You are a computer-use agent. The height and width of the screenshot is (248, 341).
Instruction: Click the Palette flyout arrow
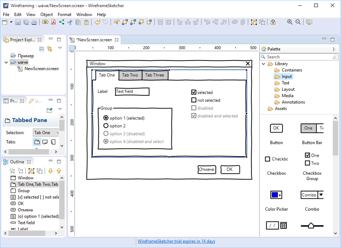[x=334, y=49]
